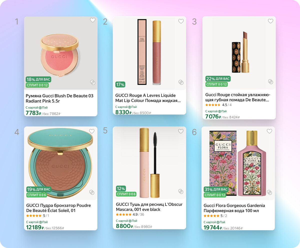Add bronzer Poudre De Beauté to wishlist
Screen dimensions: 300x248
[x=92, y=131]
